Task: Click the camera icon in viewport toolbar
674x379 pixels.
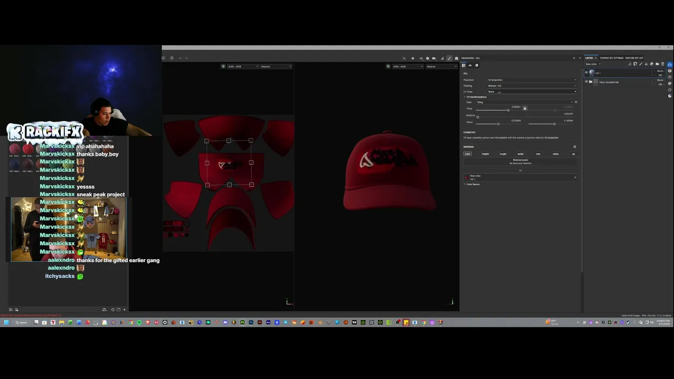Action: click(434, 58)
